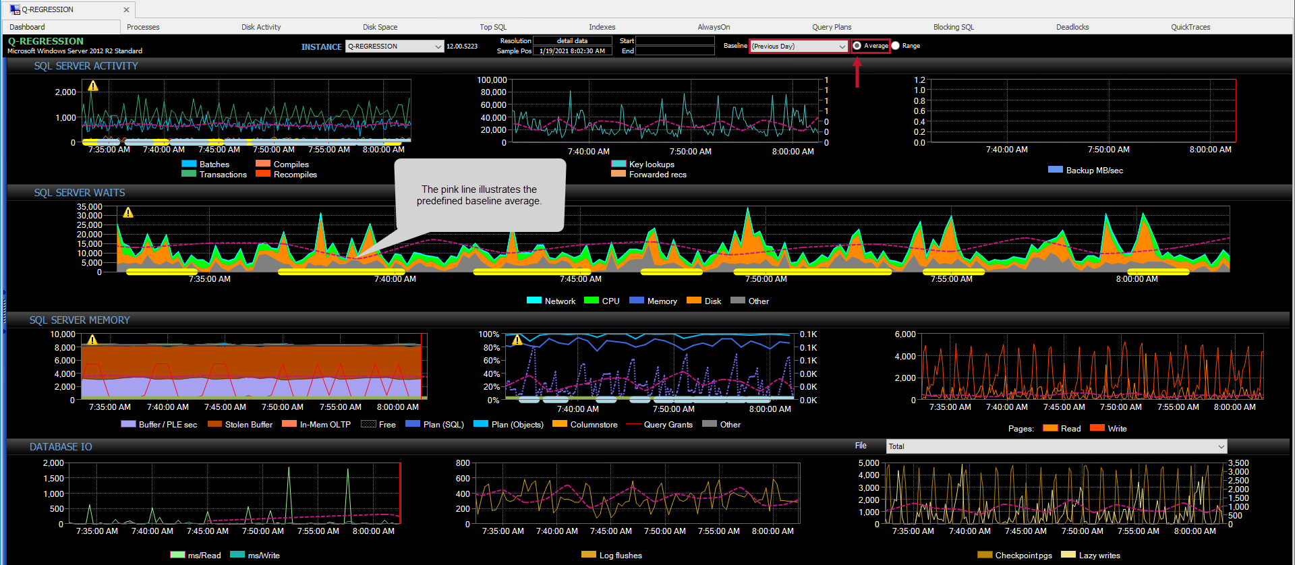Switch to the Dashboard tab
Screen dimensions: 1295x565
27,27
